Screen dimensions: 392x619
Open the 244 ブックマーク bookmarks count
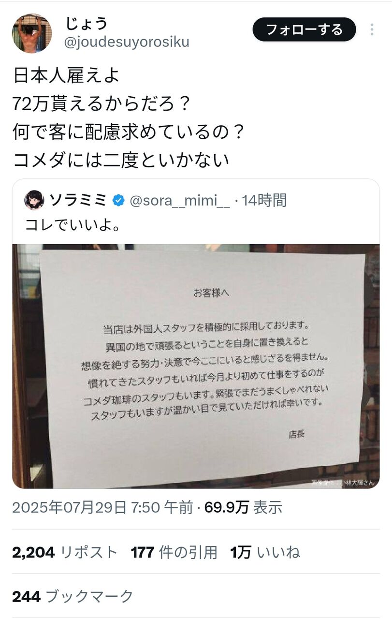click(x=73, y=597)
